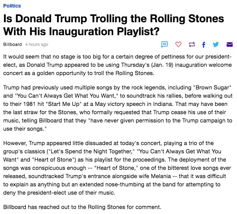
Task: Share the article on Twitter
Action: pos(216,45)
